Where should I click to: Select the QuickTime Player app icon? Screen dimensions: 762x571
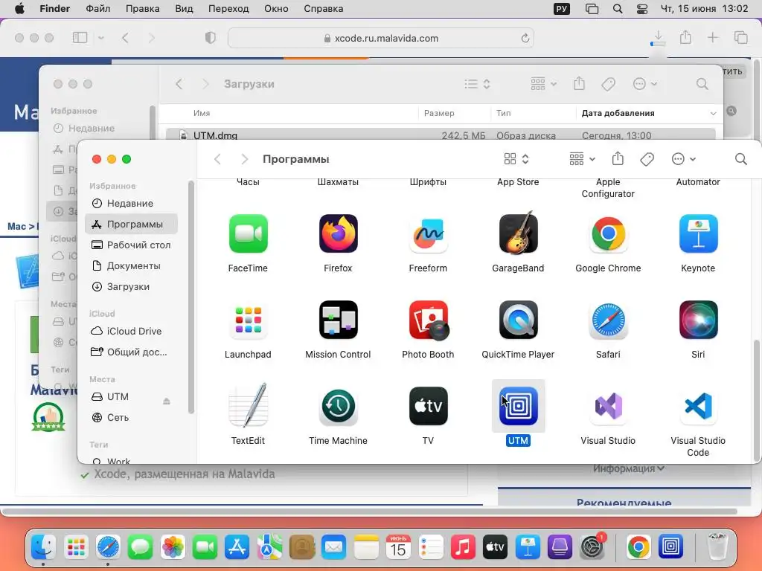pos(518,320)
